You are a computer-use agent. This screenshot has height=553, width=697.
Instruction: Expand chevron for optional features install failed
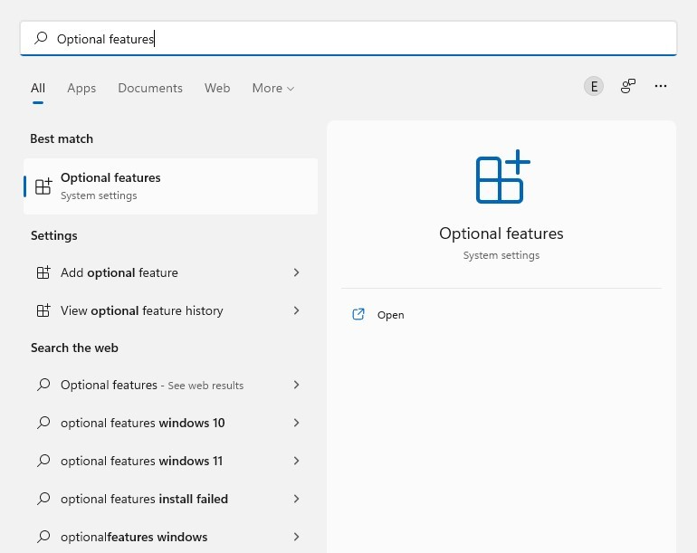click(x=296, y=499)
